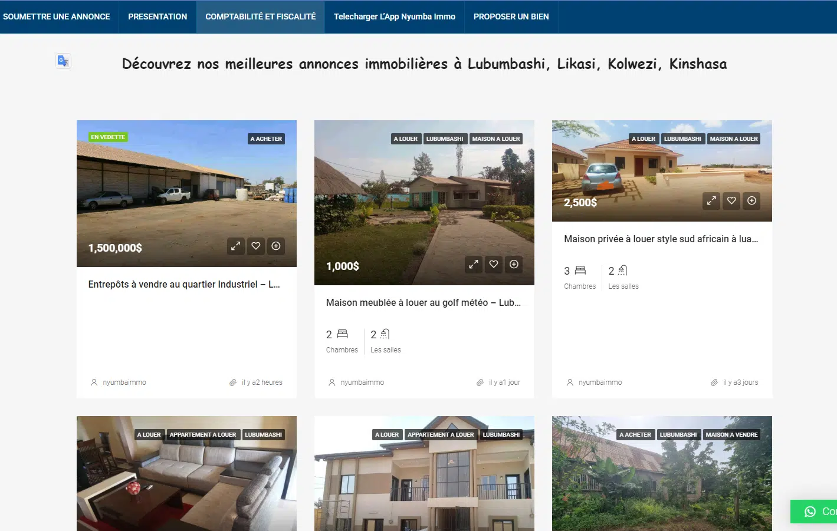Favorite the Maison meublée golf météo listing
This screenshot has width=837, height=531.
[x=494, y=265]
